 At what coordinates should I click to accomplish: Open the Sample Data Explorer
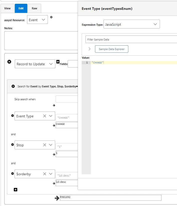(112, 49)
